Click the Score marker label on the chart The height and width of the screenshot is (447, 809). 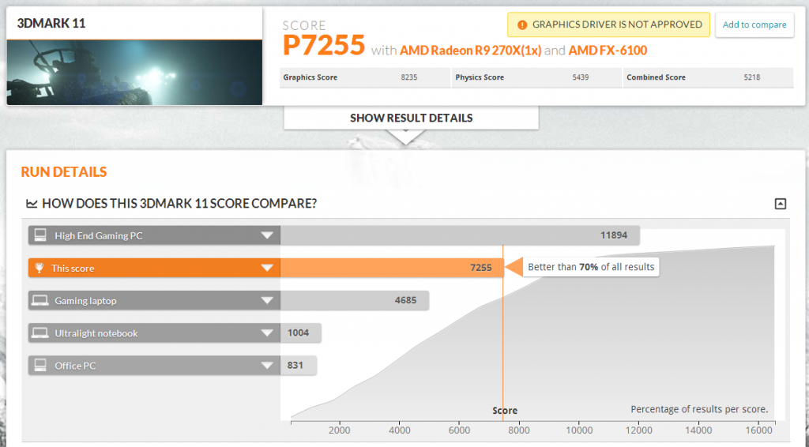coord(505,411)
